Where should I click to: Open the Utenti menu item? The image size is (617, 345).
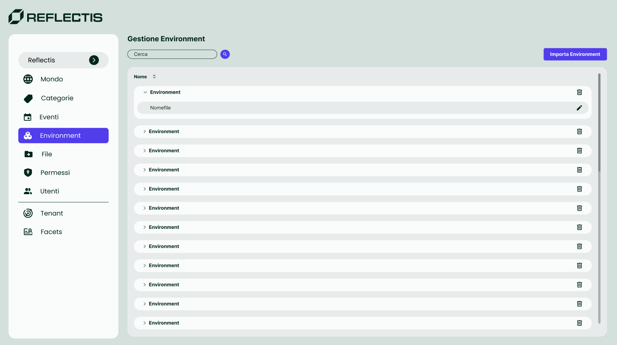(x=50, y=191)
